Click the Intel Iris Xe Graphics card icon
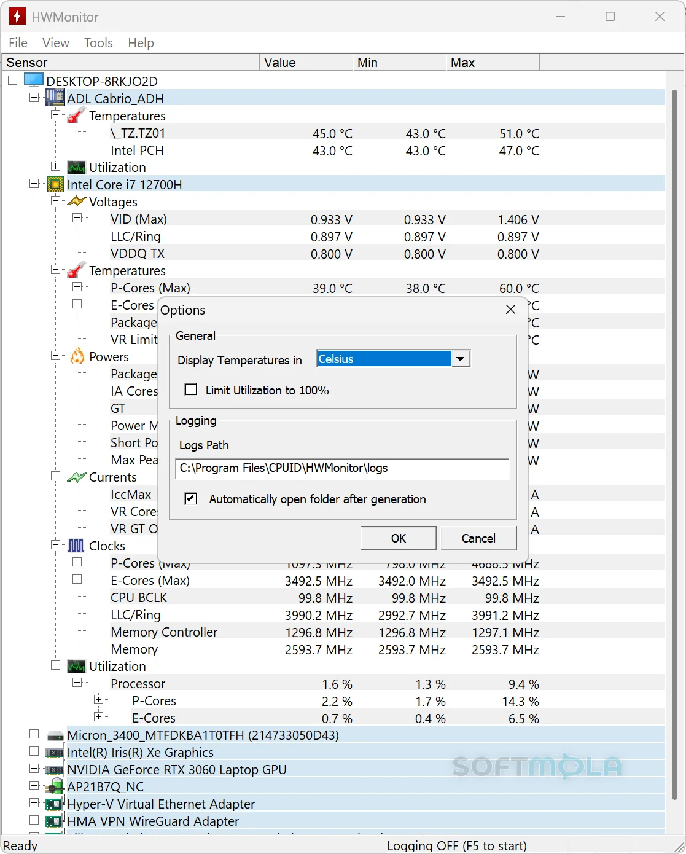The height and width of the screenshot is (854, 686). click(x=55, y=753)
